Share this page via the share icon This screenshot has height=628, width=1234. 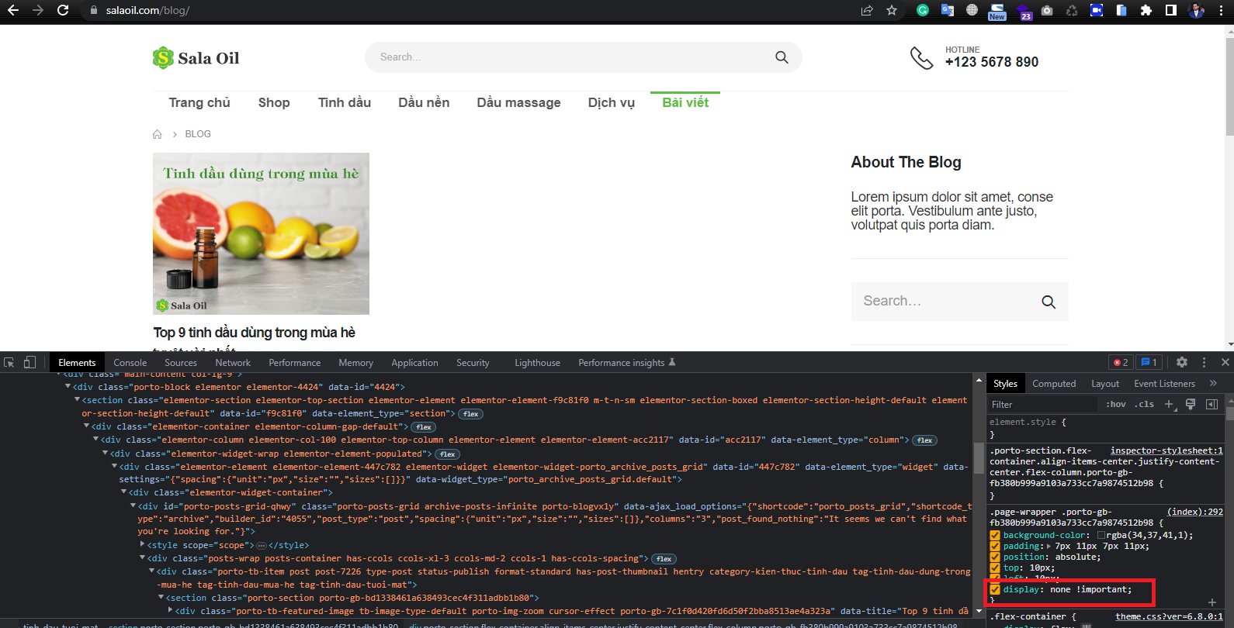pos(867,10)
